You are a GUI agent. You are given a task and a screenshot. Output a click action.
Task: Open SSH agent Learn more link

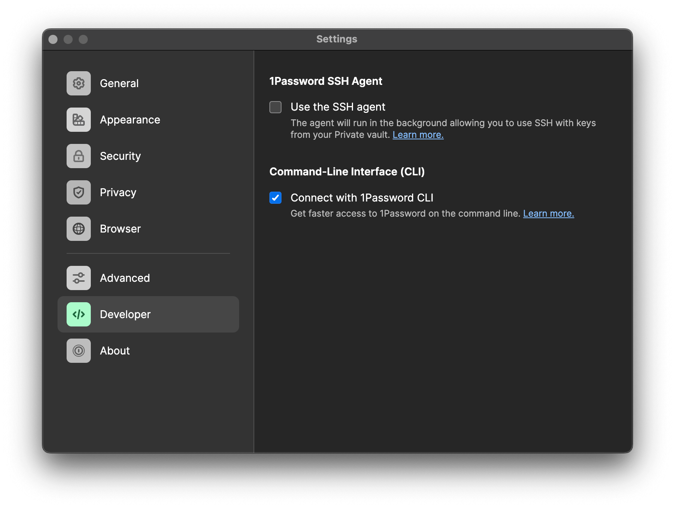(418, 135)
